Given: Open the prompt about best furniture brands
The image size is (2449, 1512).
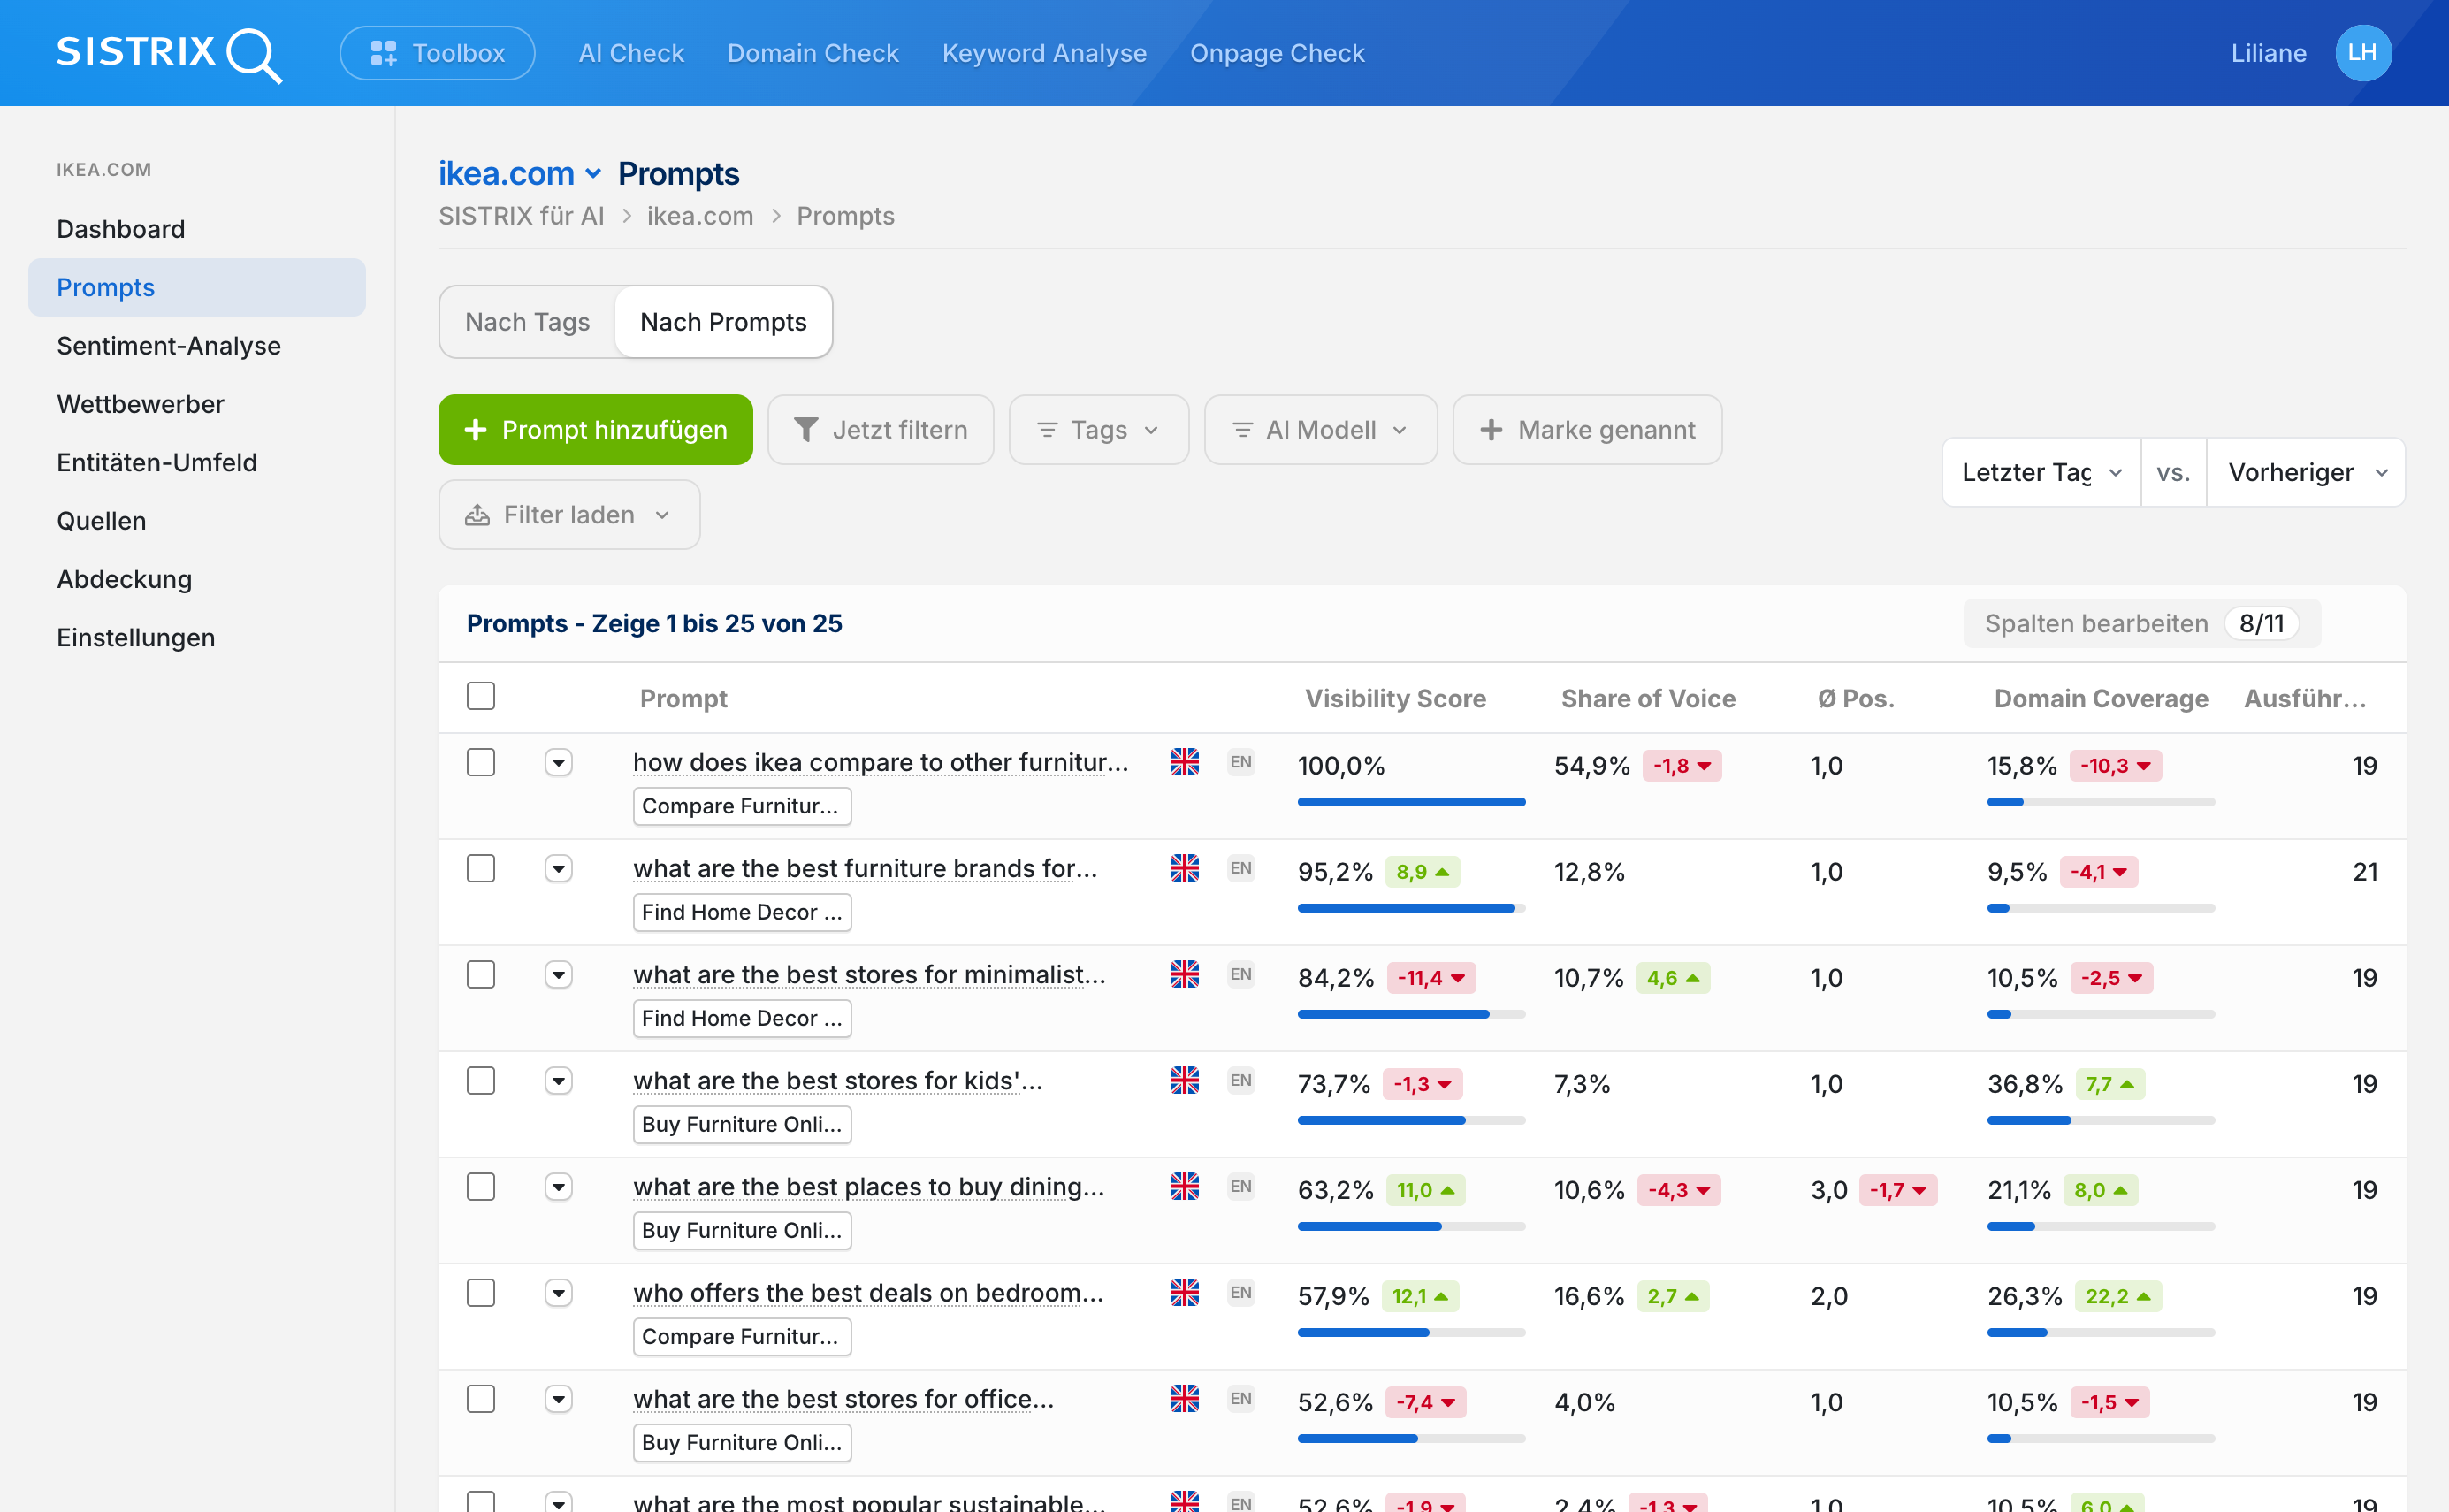Looking at the screenshot, I should [x=866, y=868].
